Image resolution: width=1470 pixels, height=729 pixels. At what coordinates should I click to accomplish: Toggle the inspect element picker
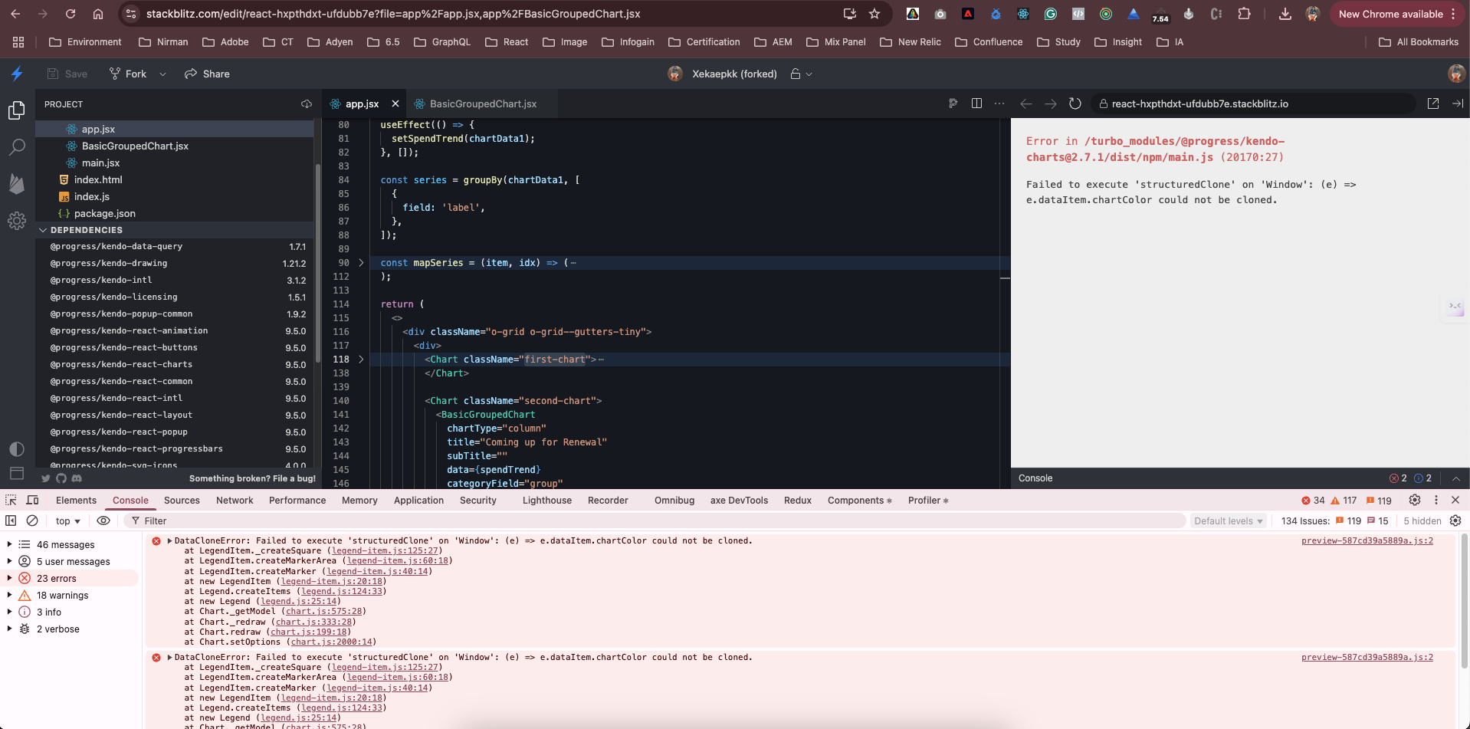point(11,500)
